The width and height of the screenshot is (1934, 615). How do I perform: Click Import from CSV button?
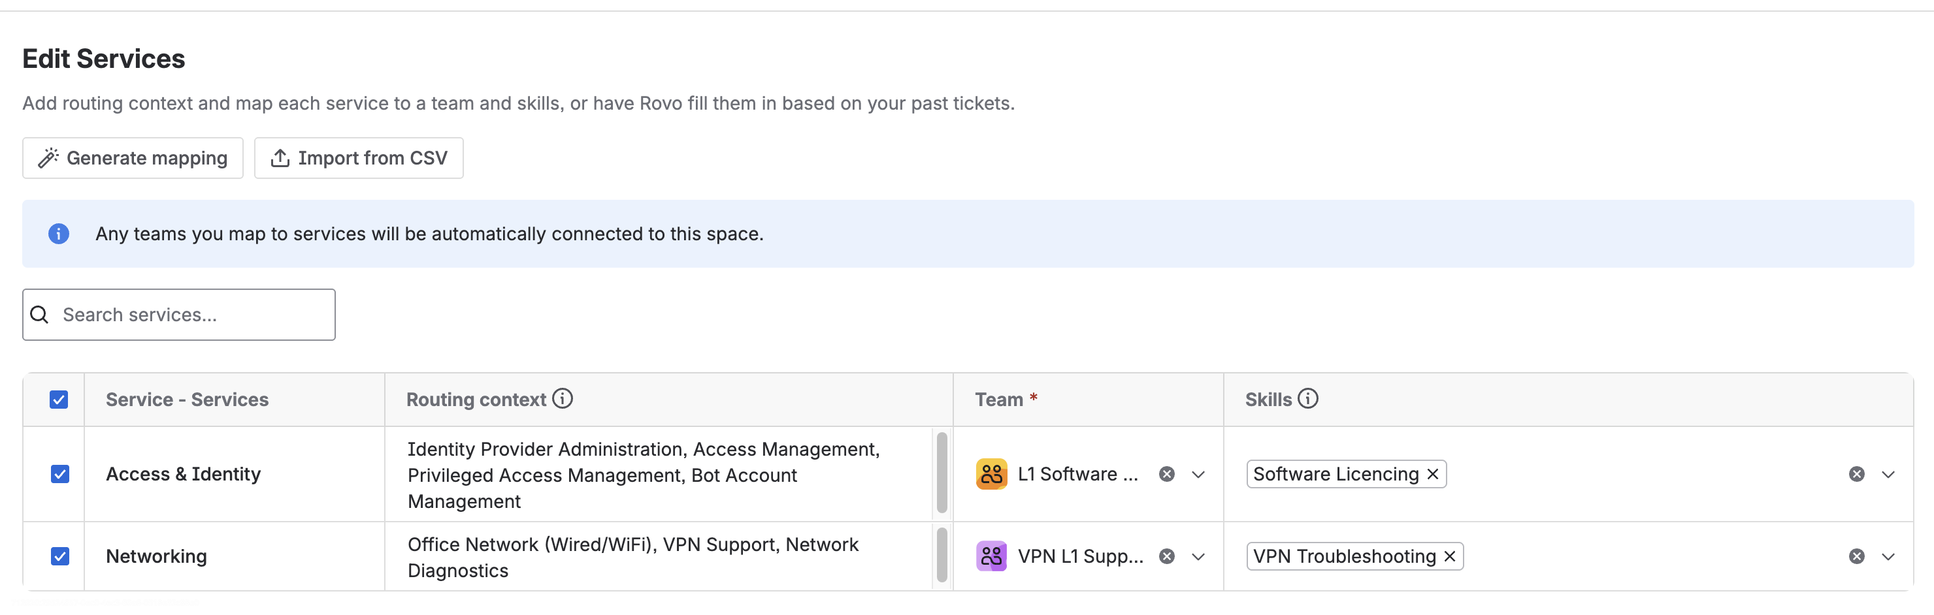click(358, 158)
